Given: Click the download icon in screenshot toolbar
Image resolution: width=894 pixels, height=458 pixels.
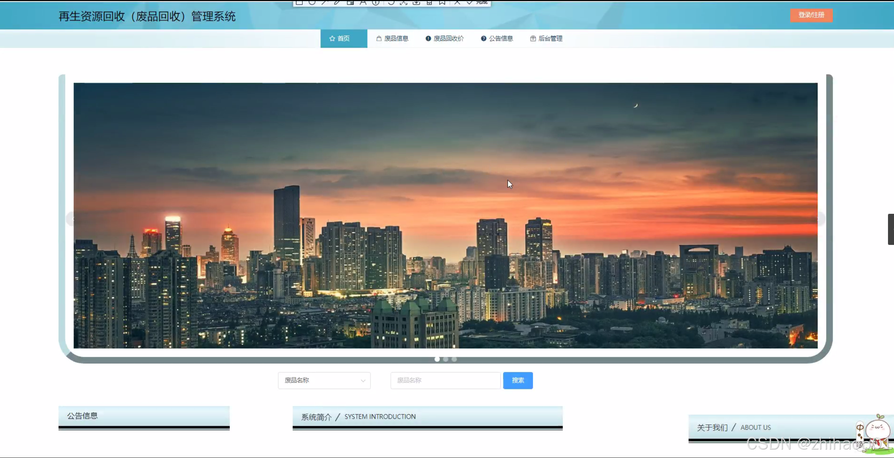Looking at the screenshot, I should pos(417,2).
